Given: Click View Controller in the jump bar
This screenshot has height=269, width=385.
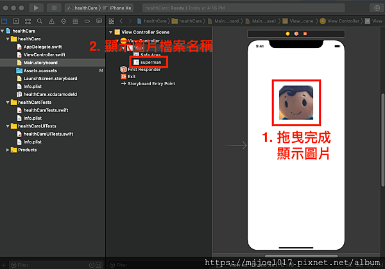Looking at the screenshot, I should (x=339, y=21).
